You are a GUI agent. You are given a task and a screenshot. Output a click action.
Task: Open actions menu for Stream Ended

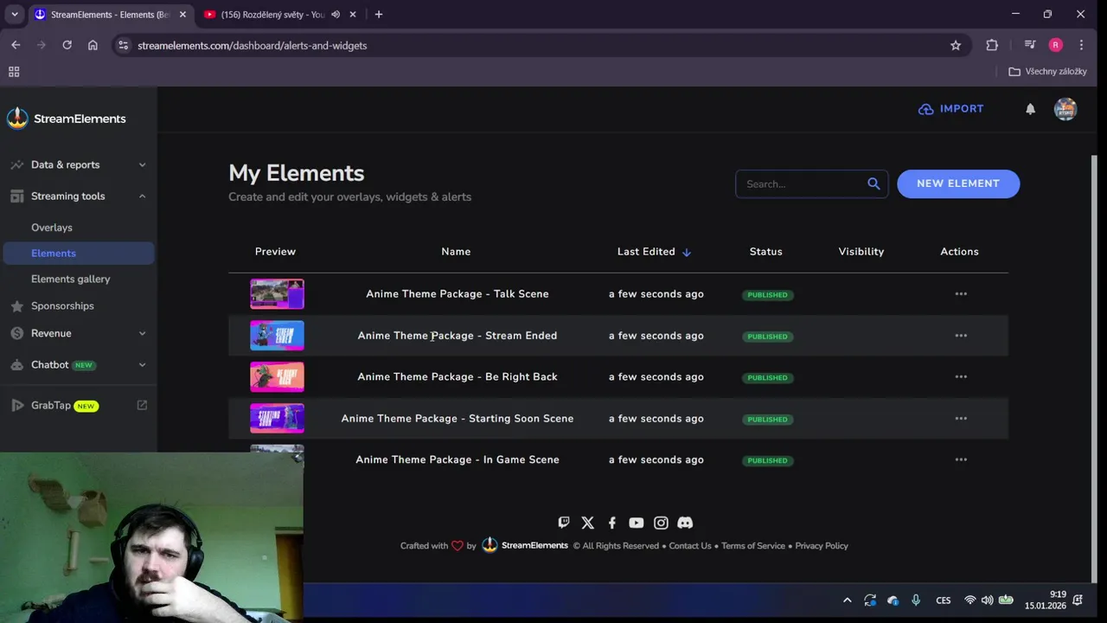[961, 336]
